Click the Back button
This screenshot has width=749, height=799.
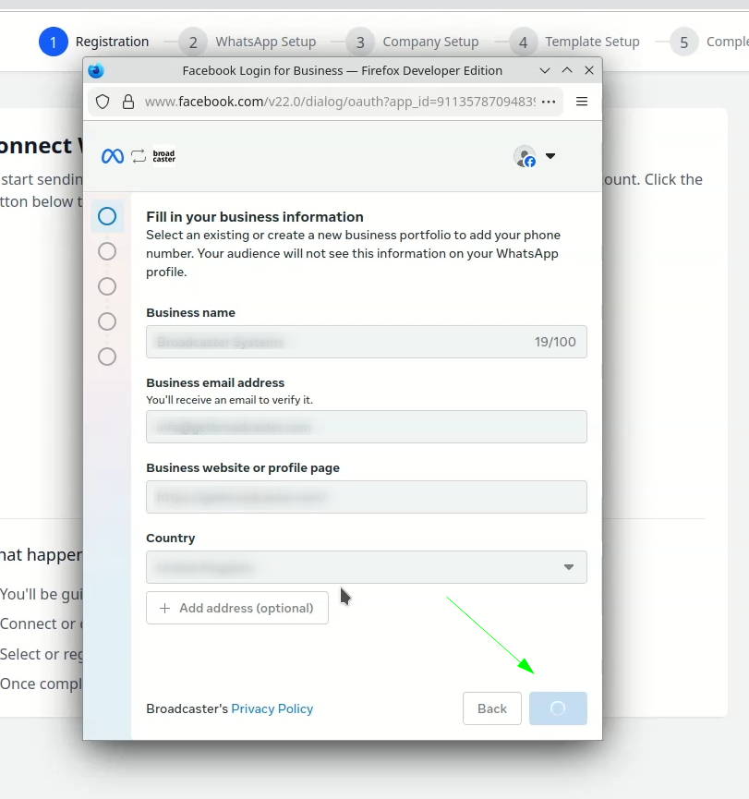(492, 708)
